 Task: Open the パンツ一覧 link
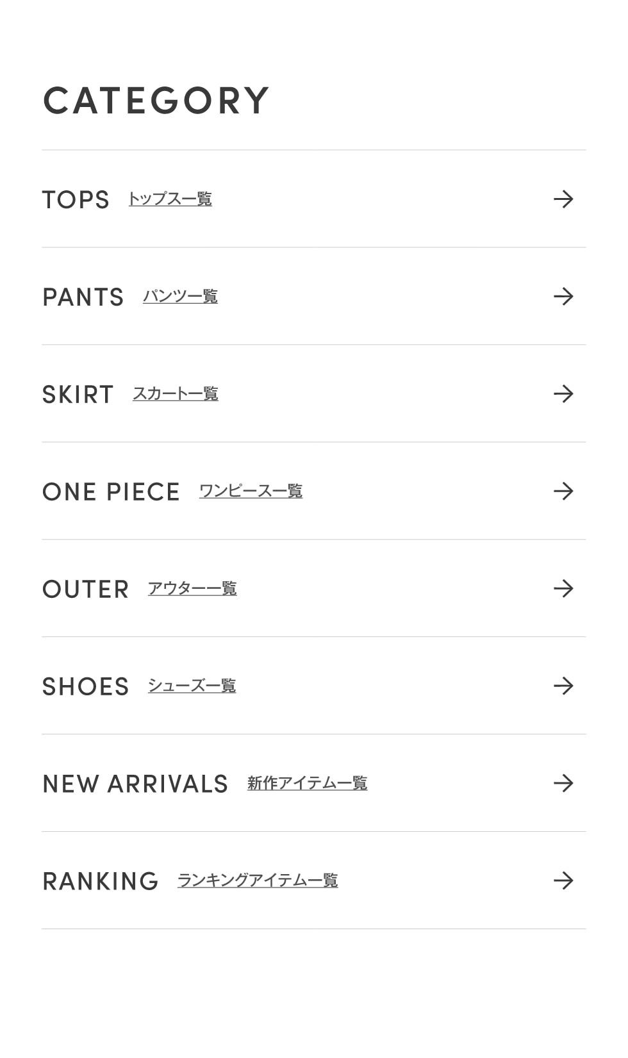[180, 297]
